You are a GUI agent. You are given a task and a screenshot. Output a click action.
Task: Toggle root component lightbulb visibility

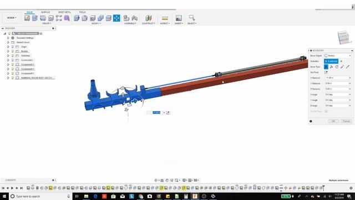click(x=9, y=33)
